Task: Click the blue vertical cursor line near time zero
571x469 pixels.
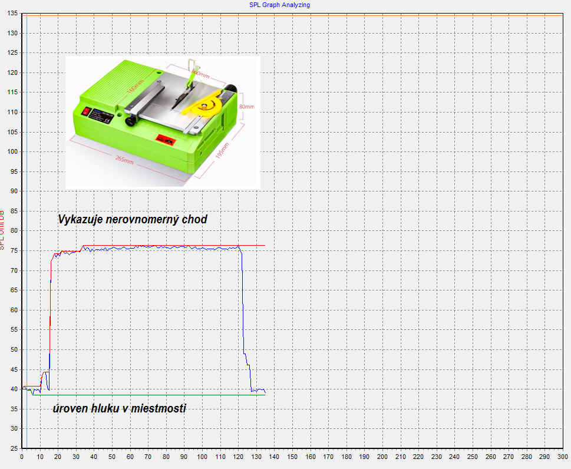Action: tap(27, 236)
